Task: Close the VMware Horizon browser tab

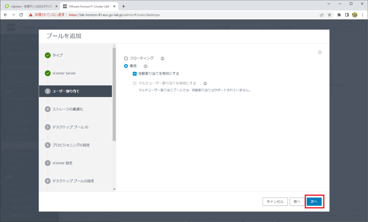Action: (114, 6)
